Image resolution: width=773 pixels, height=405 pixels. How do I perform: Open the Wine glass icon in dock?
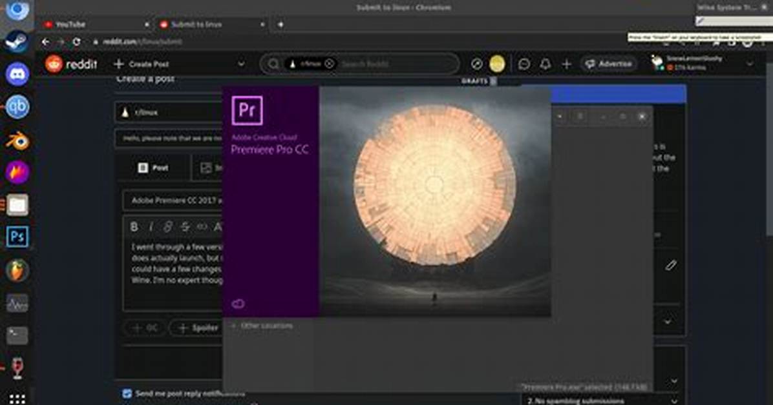(x=17, y=368)
